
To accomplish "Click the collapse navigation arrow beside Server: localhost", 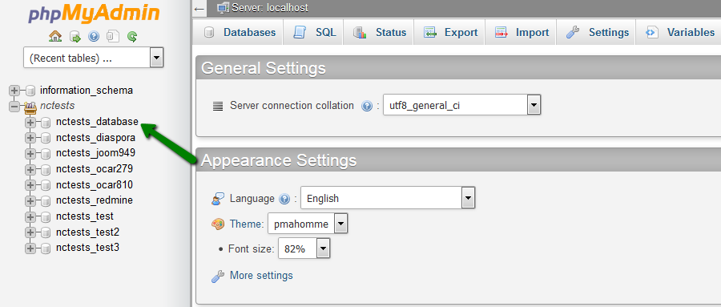I will point(199,8).
